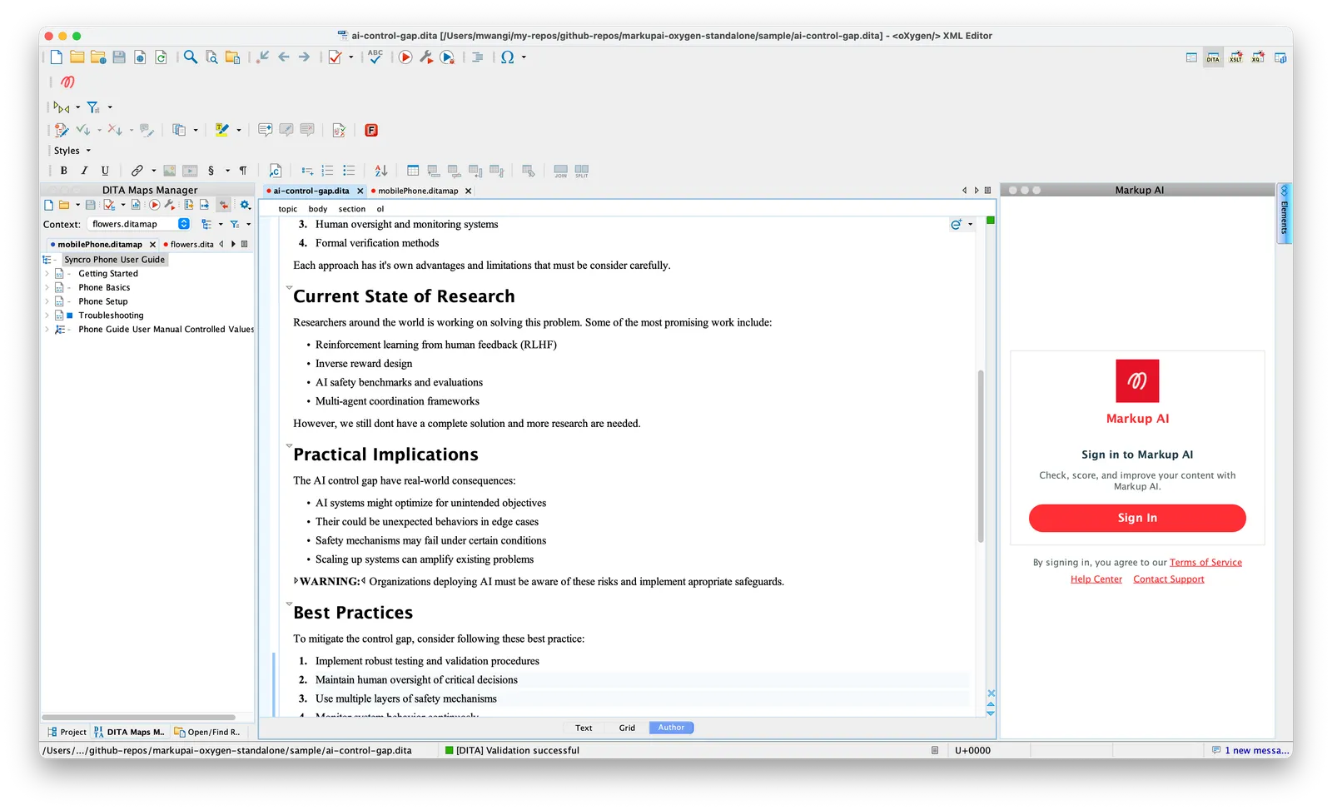Click the spell check ABC icon
1332x810 pixels.
pyautogui.click(x=375, y=57)
